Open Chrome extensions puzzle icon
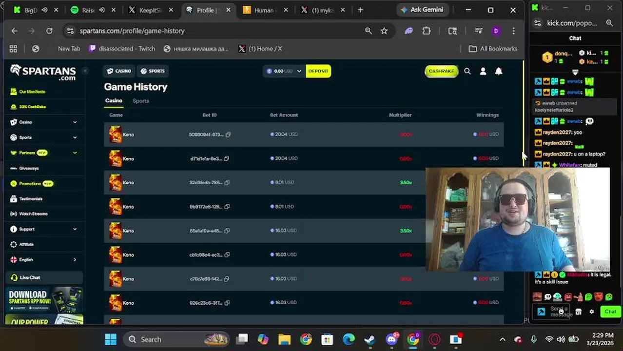The image size is (623, 351). [427, 31]
